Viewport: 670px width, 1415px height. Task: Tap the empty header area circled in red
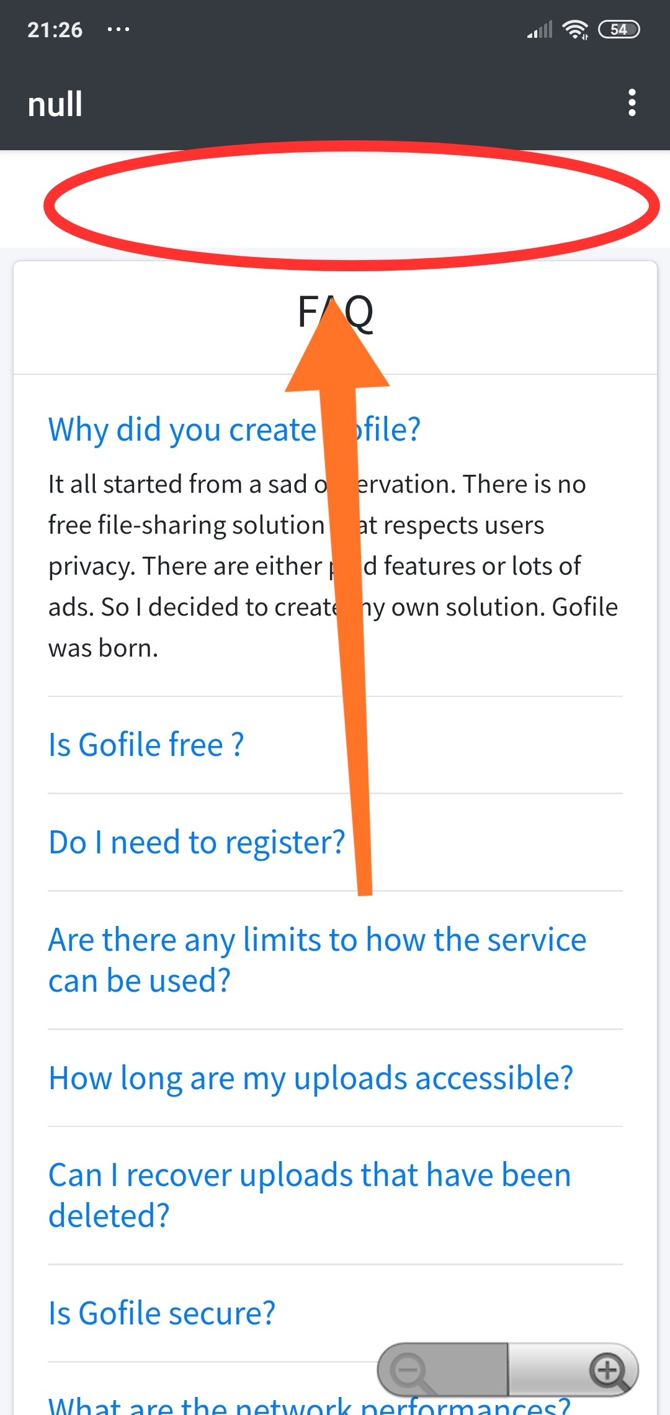(x=351, y=205)
